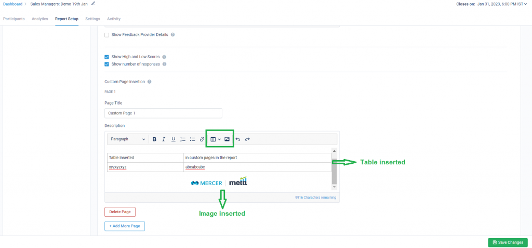Toggle bold formatting in description editor
532x248 pixels.
(154, 139)
